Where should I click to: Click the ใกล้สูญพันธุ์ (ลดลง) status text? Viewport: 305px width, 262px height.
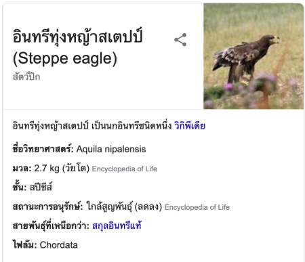125,206
